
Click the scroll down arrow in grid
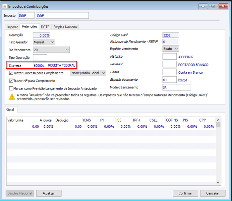point(218,182)
